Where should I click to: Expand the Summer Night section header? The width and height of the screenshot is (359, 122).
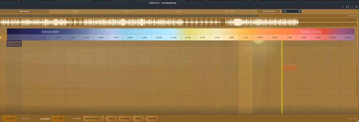click(50, 32)
